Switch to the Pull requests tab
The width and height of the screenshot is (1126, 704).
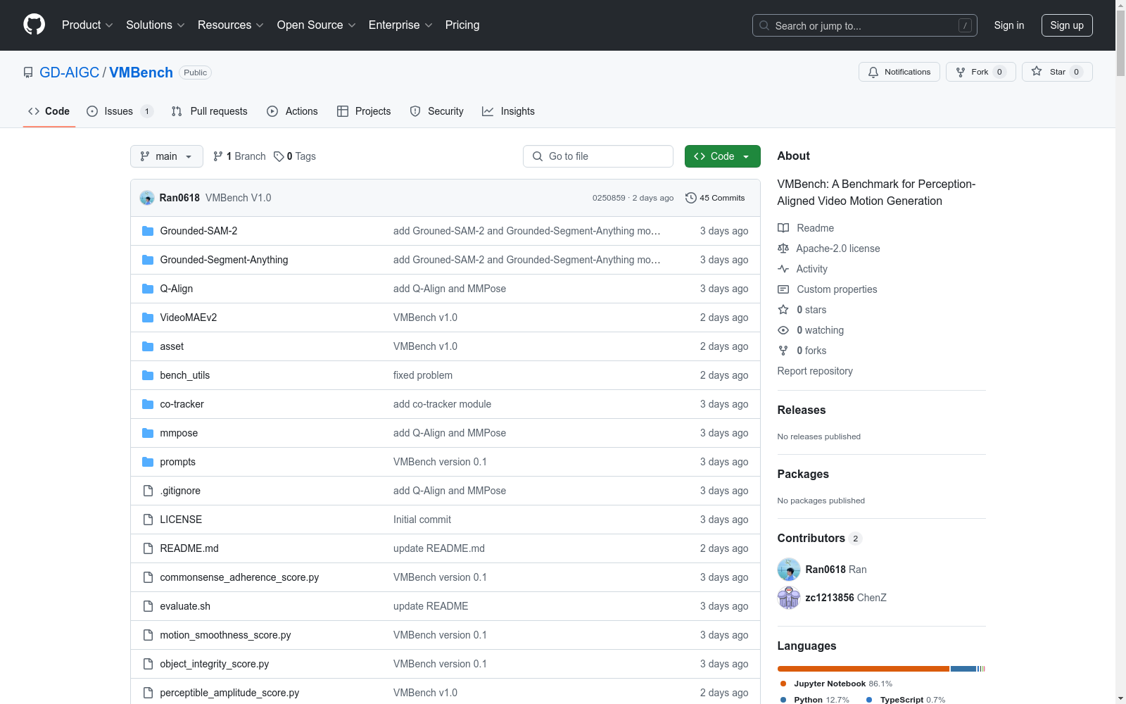[210, 111]
